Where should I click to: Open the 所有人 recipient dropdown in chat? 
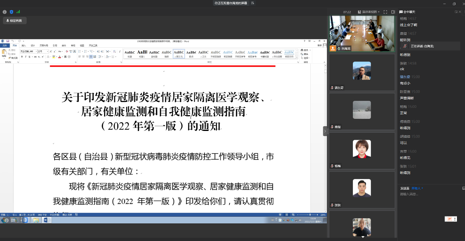point(417,188)
